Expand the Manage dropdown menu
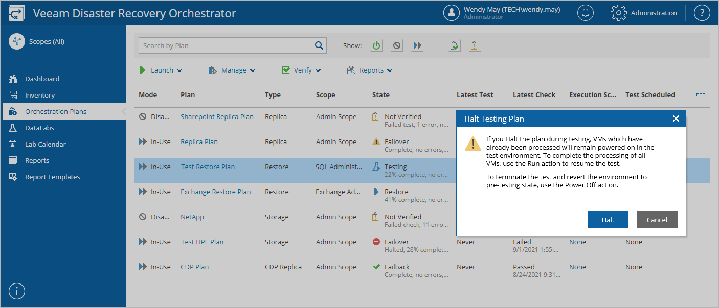 tap(232, 70)
